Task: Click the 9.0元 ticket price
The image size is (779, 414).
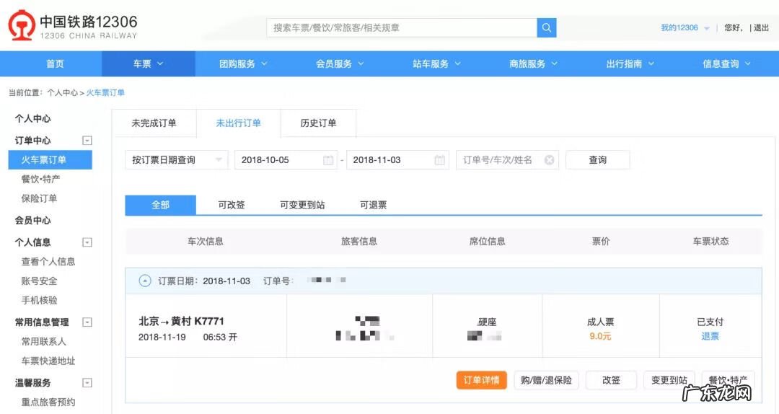Action: pos(600,337)
